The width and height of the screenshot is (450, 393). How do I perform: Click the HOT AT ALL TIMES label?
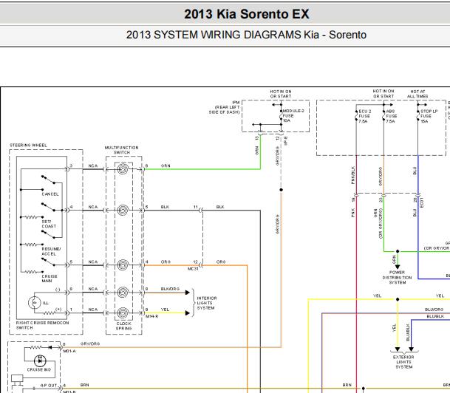click(x=417, y=94)
